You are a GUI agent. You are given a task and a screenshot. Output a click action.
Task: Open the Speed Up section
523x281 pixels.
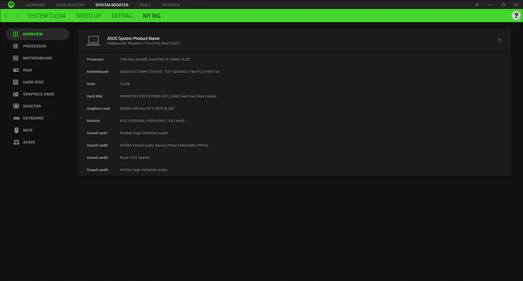[88, 16]
